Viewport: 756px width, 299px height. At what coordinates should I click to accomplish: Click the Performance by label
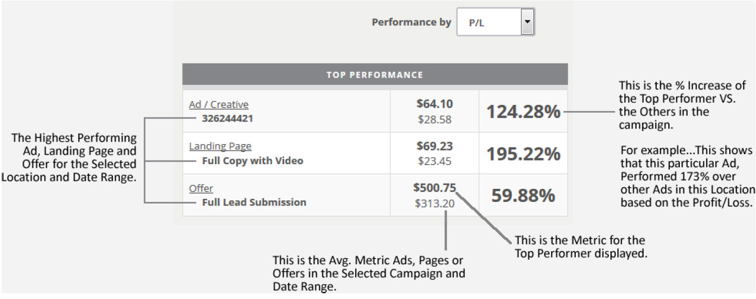(411, 23)
